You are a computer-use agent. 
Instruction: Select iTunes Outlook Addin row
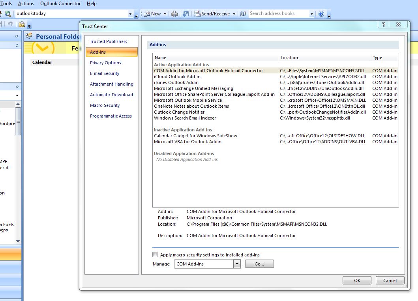coord(276,82)
